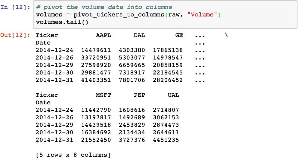Click the UAL value 2714807
Image resolution: width=299 pixels, height=160 pixels.
166,110
